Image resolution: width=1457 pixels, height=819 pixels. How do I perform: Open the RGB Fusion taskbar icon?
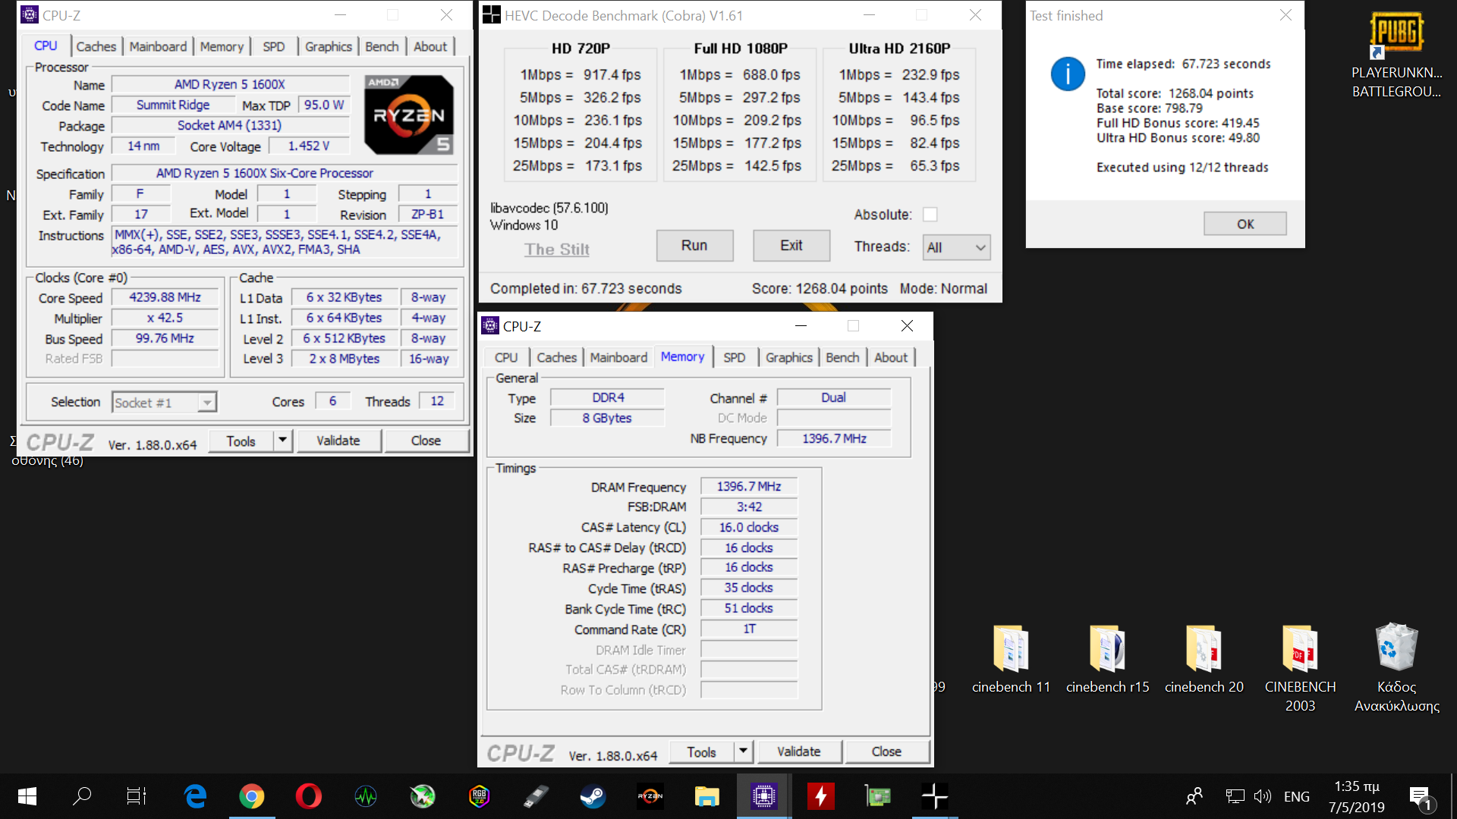click(x=480, y=796)
